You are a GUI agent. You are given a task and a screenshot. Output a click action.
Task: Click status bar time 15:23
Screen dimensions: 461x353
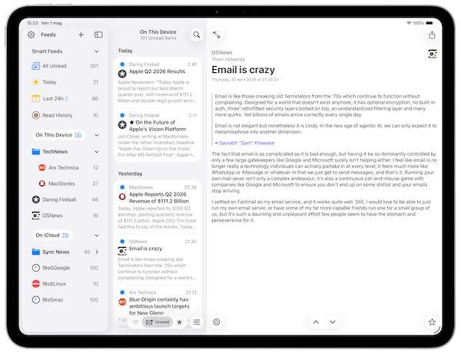click(32, 23)
